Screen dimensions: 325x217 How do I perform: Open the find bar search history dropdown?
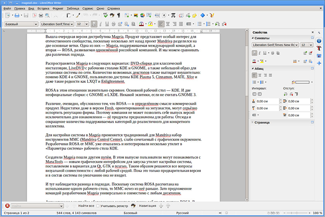click(61, 206)
